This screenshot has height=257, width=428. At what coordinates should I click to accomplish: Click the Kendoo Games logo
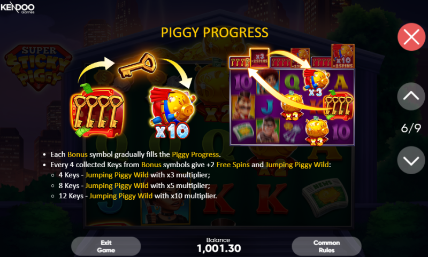tap(18, 7)
